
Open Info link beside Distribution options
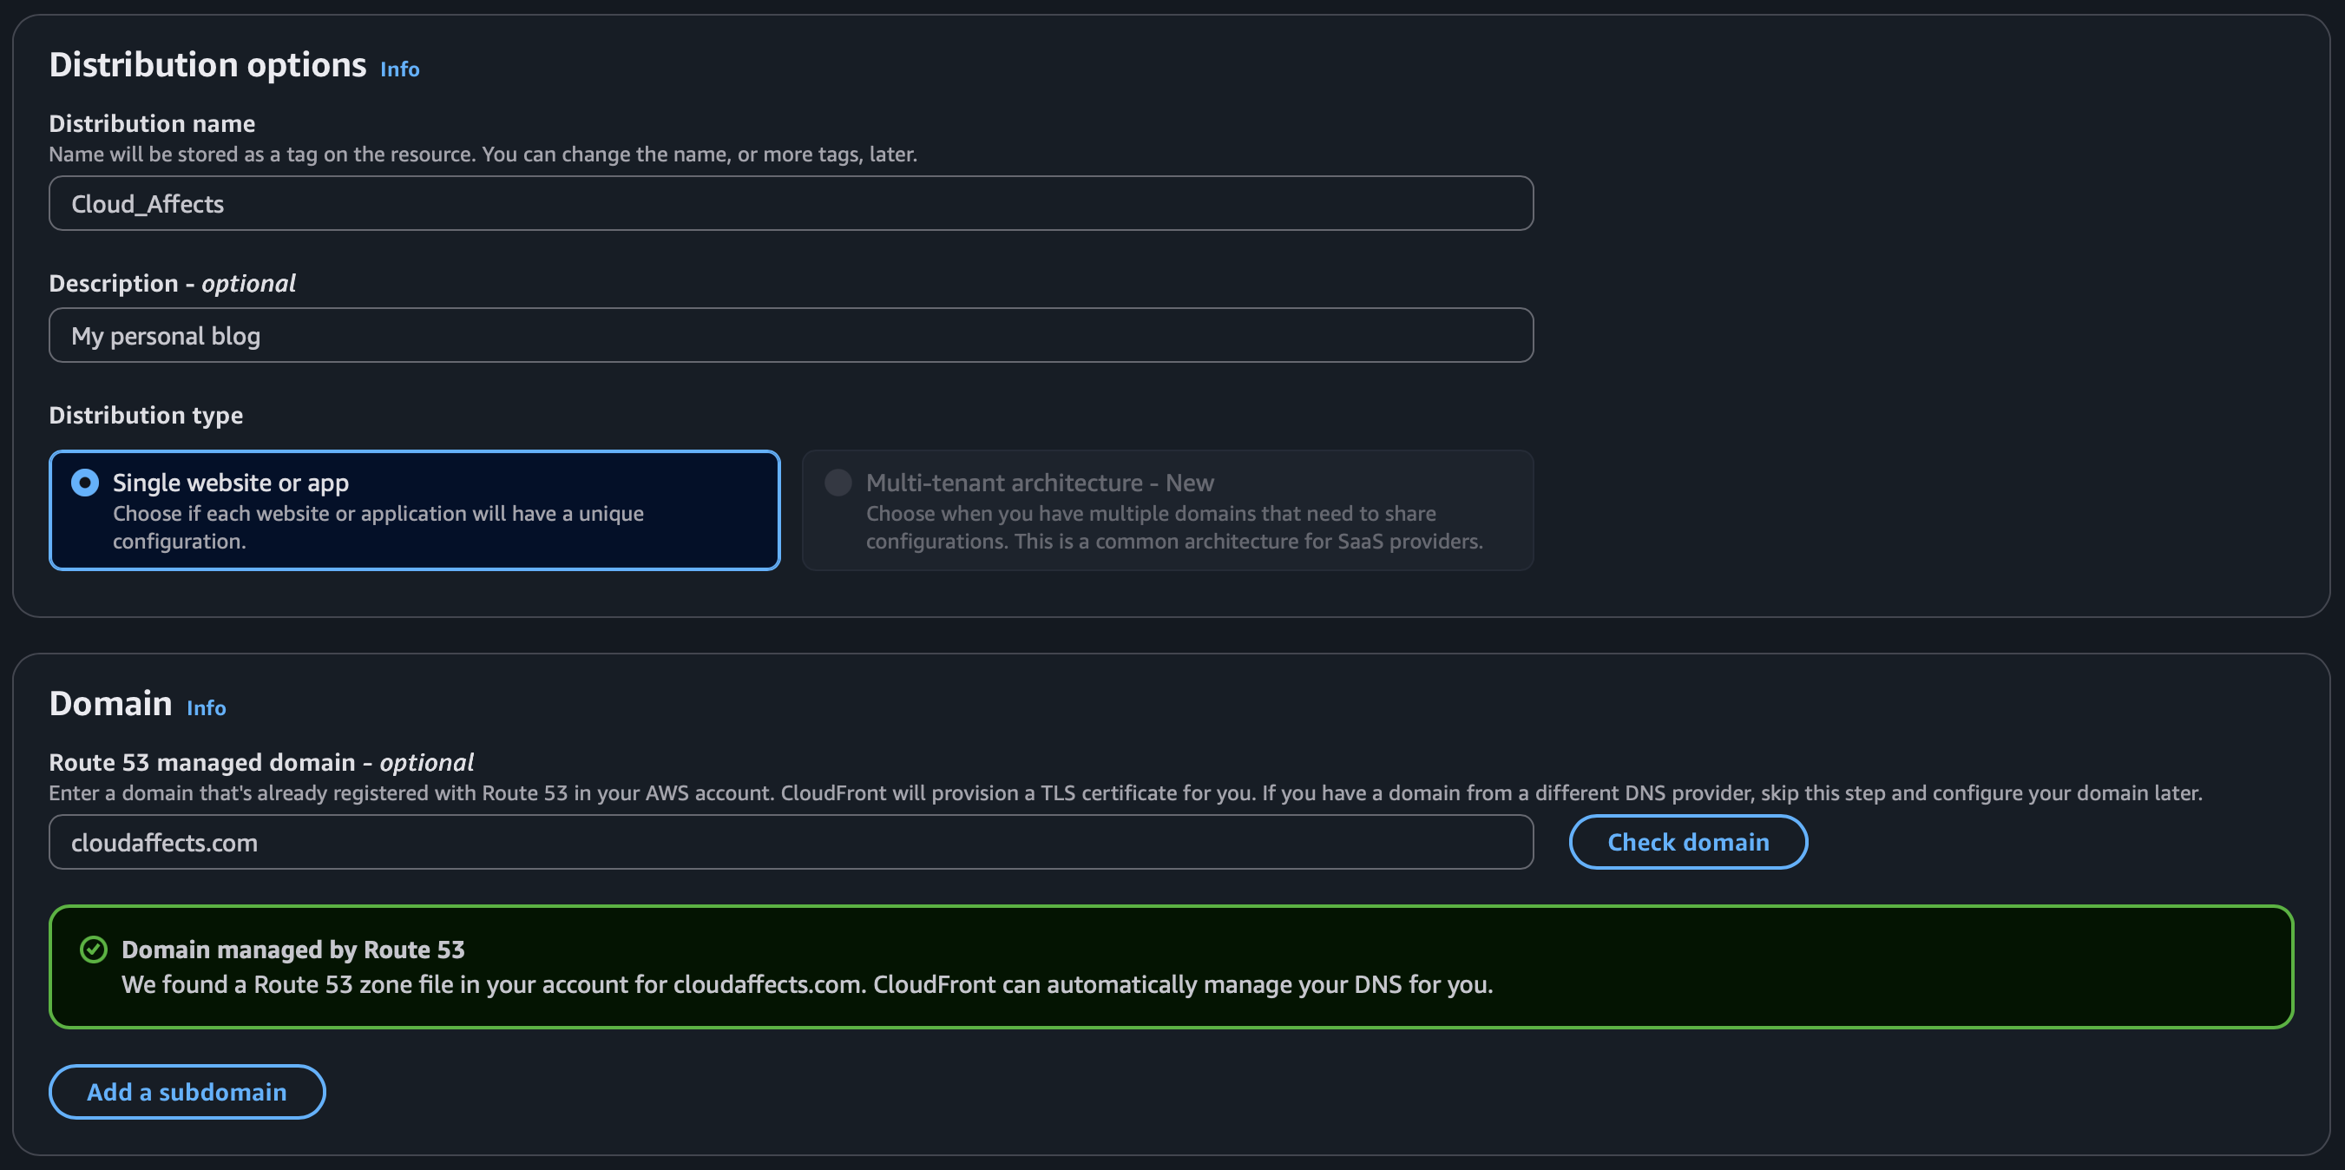click(x=398, y=69)
